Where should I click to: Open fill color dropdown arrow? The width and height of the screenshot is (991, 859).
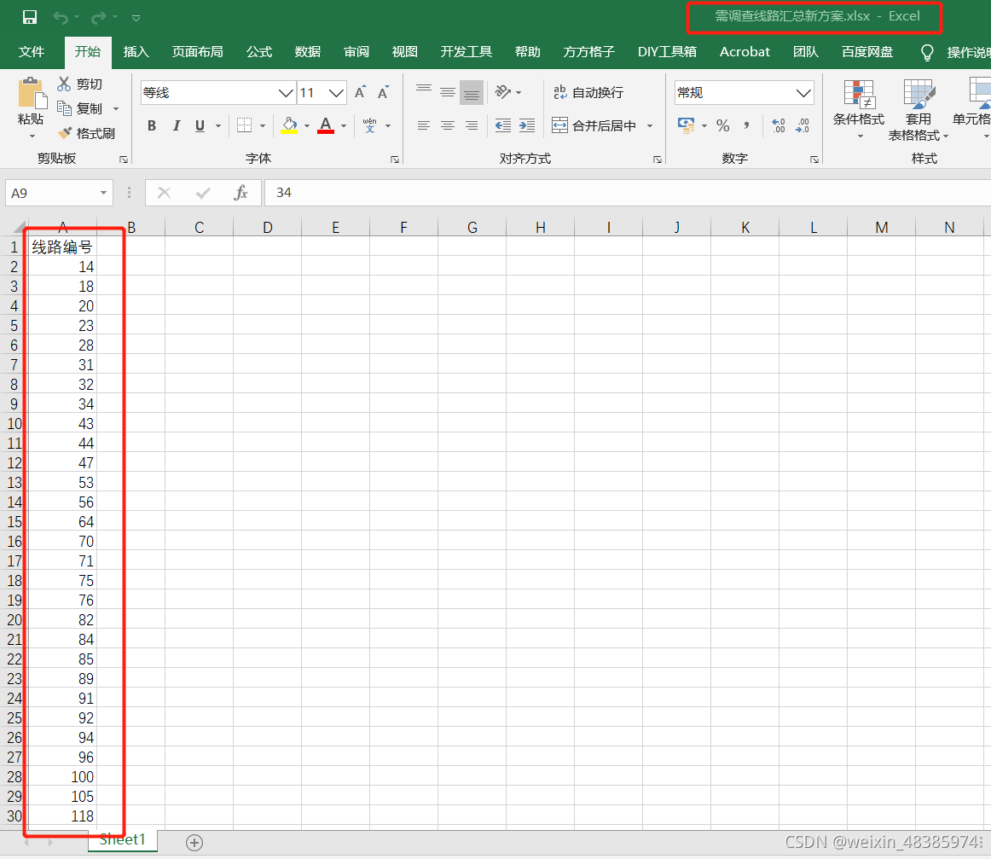[307, 125]
